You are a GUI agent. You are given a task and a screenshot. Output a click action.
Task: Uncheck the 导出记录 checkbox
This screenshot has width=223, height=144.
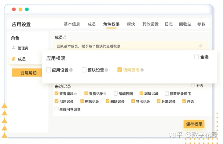(x=133, y=101)
